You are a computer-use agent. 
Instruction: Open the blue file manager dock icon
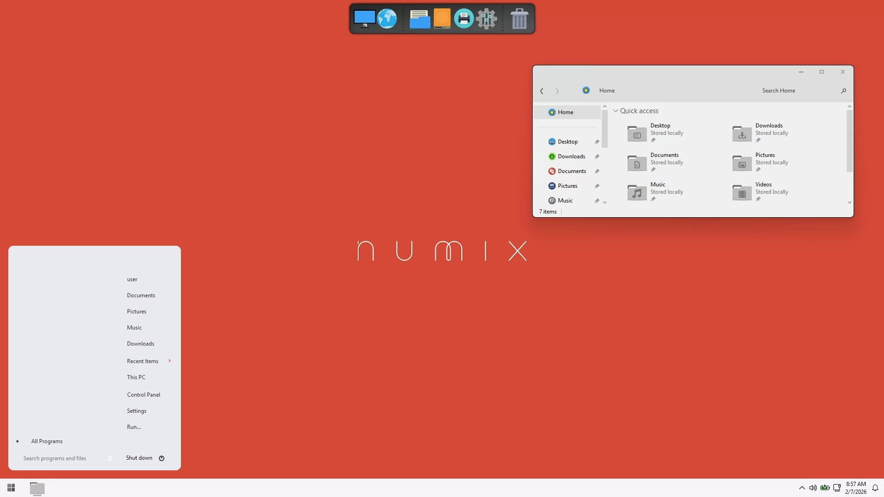[419, 19]
